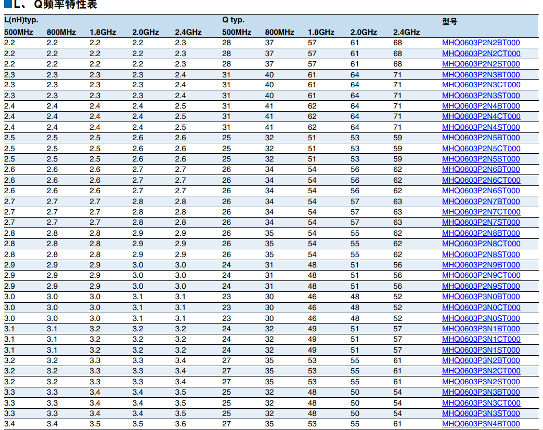The height and width of the screenshot is (430, 543).
Task: Click the 'L(nH)typ.' group header
Action: [21, 20]
